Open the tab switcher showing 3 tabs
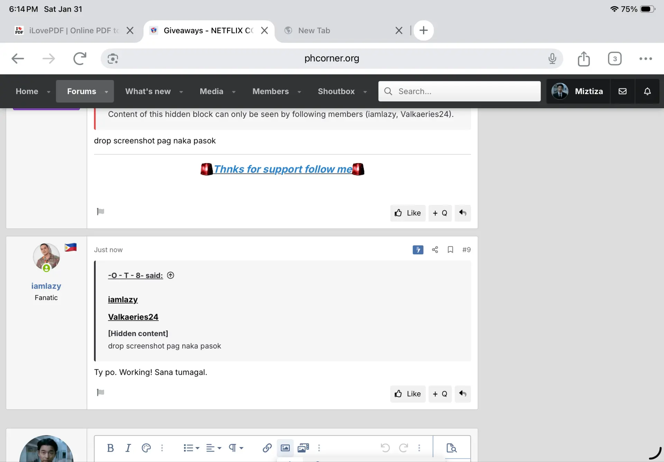Viewport: 664px width, 462px height. pos(615,58)
